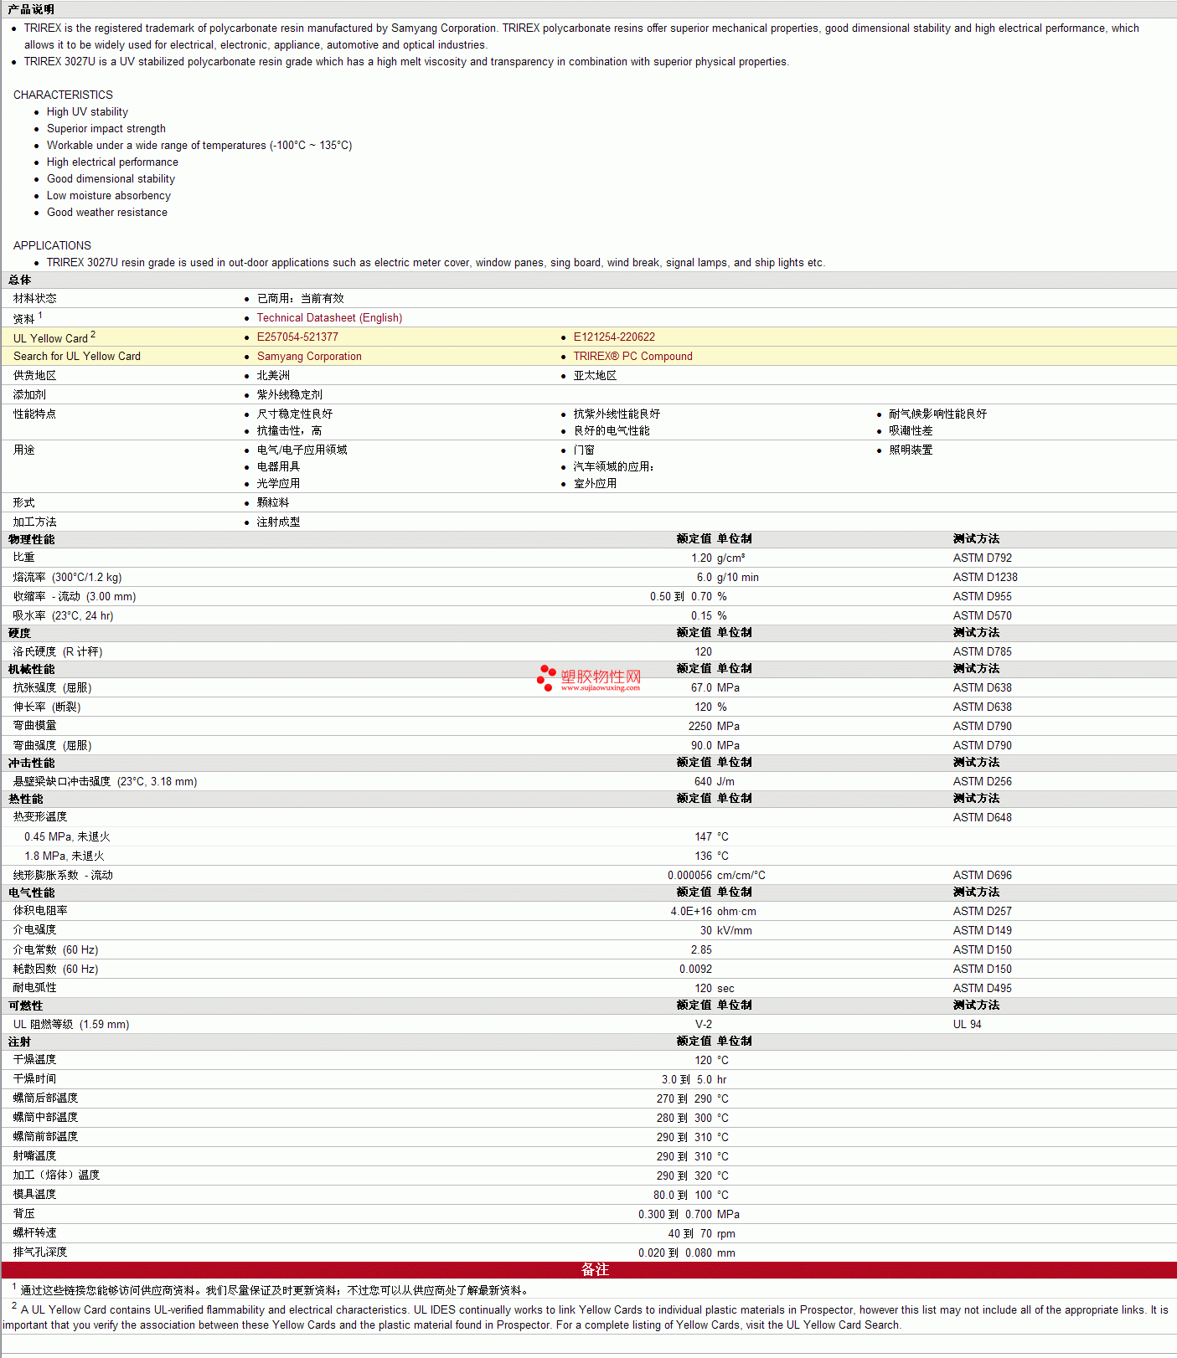Screen dimensions: 1177x1358
Task: Select the '紫外线稳定剂' additive entry
Action: 289,395
